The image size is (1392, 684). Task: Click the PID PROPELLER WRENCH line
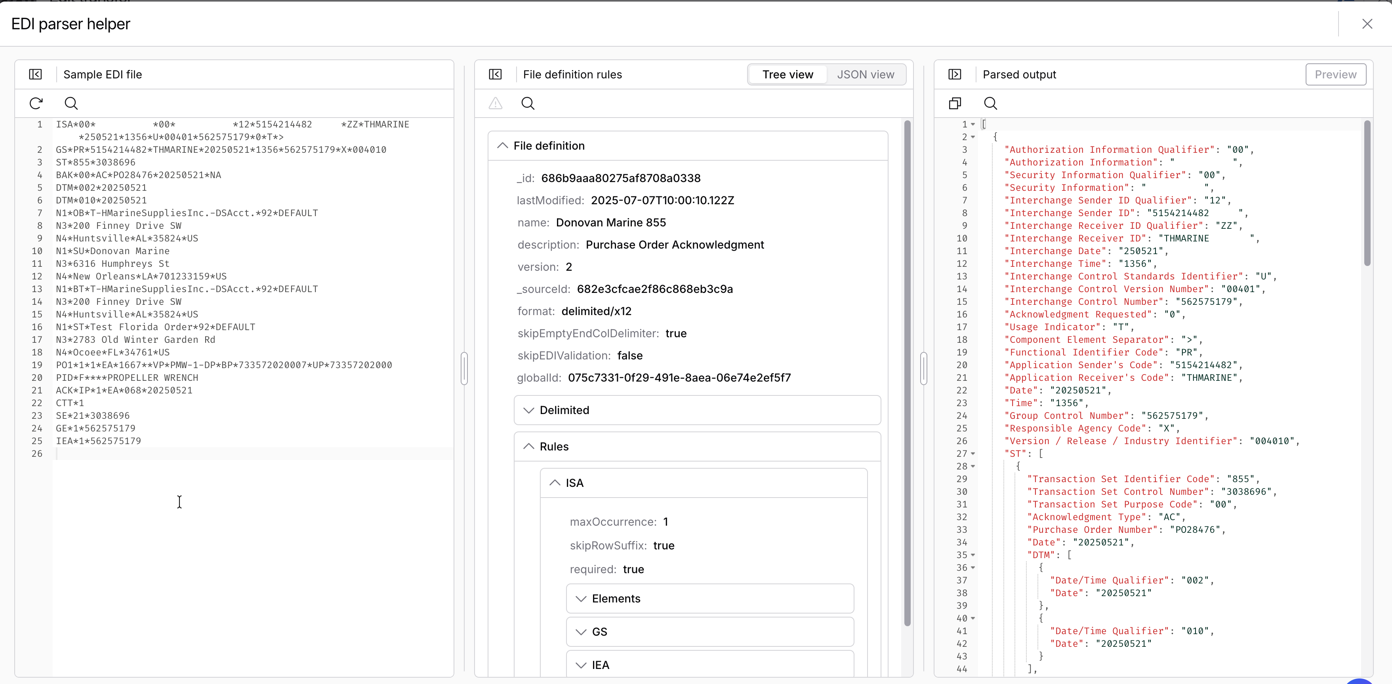[127, 378]
